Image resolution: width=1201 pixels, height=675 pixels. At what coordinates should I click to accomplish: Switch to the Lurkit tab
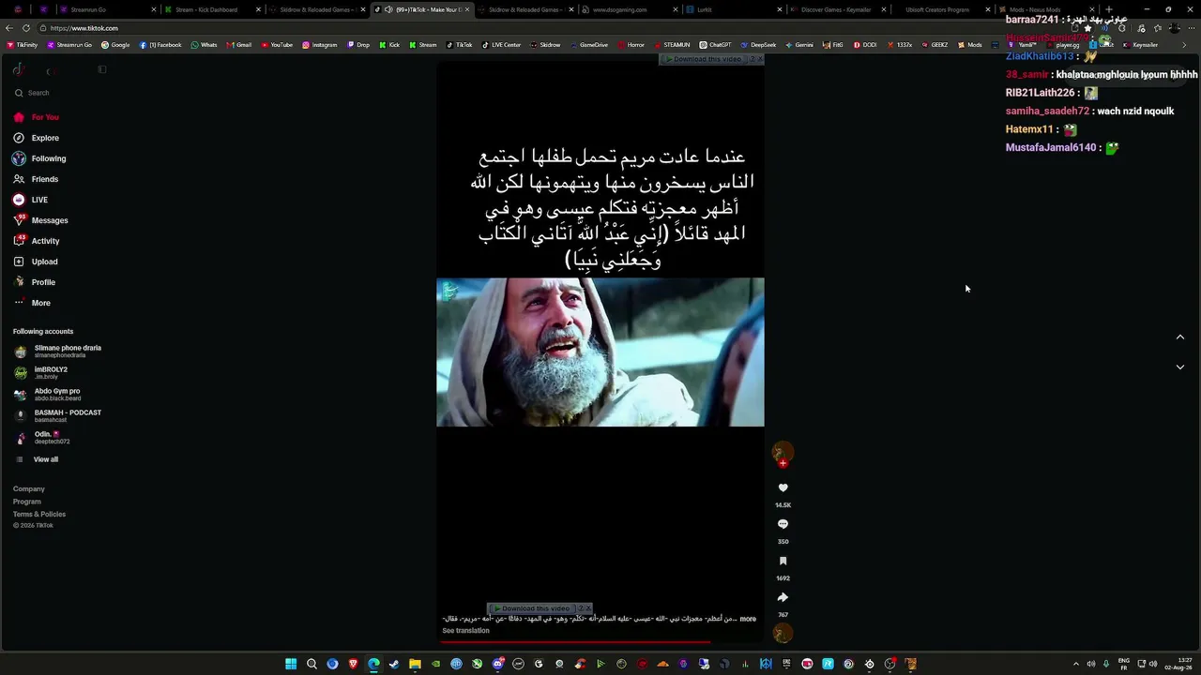click(x=732, y=9)
